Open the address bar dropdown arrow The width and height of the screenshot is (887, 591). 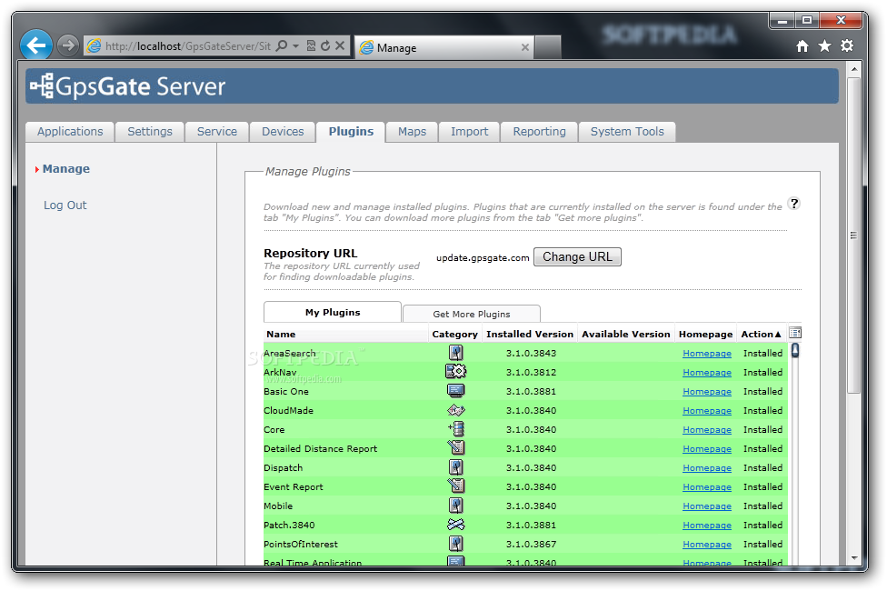click(295, 45)
